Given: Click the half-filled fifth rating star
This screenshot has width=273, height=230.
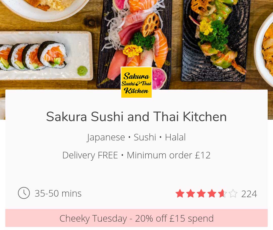Looking at the screenshot, I should click(x=222, y=193).
